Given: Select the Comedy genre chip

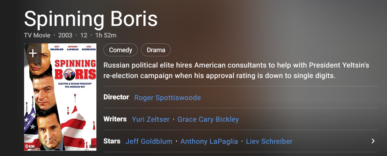Looking at the screenshot, I should [x=121, y=50].
